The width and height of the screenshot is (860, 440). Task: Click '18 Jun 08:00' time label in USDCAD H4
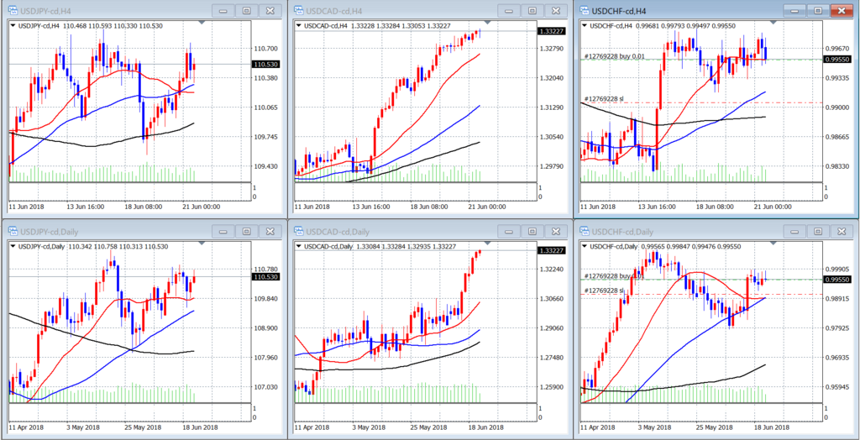click(427, 207)
